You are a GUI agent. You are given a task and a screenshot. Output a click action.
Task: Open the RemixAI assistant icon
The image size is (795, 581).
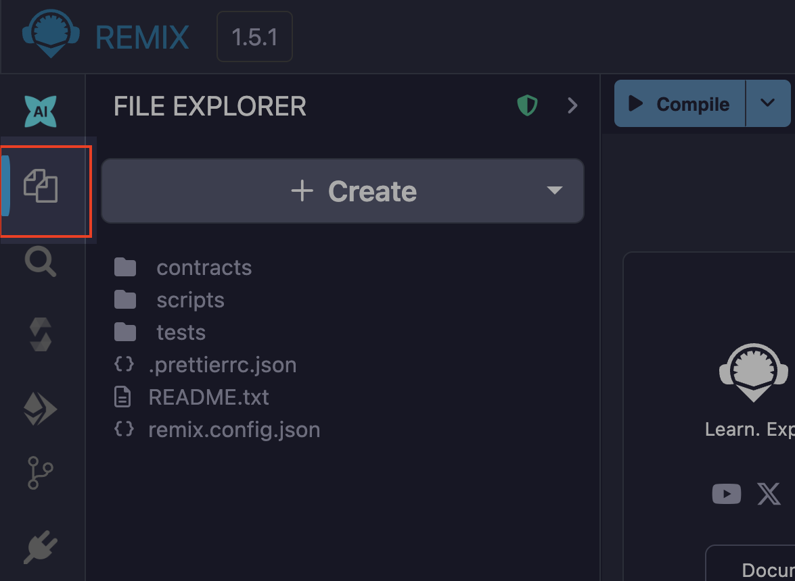[41, 111]
